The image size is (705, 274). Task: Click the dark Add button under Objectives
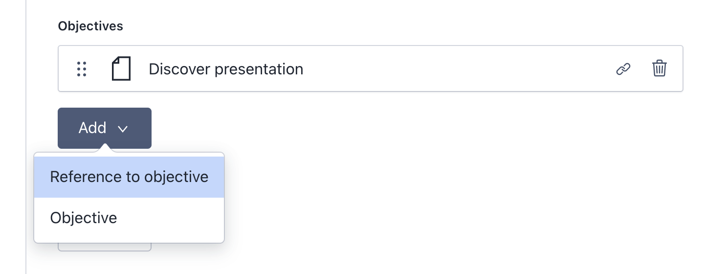point(105,128)
